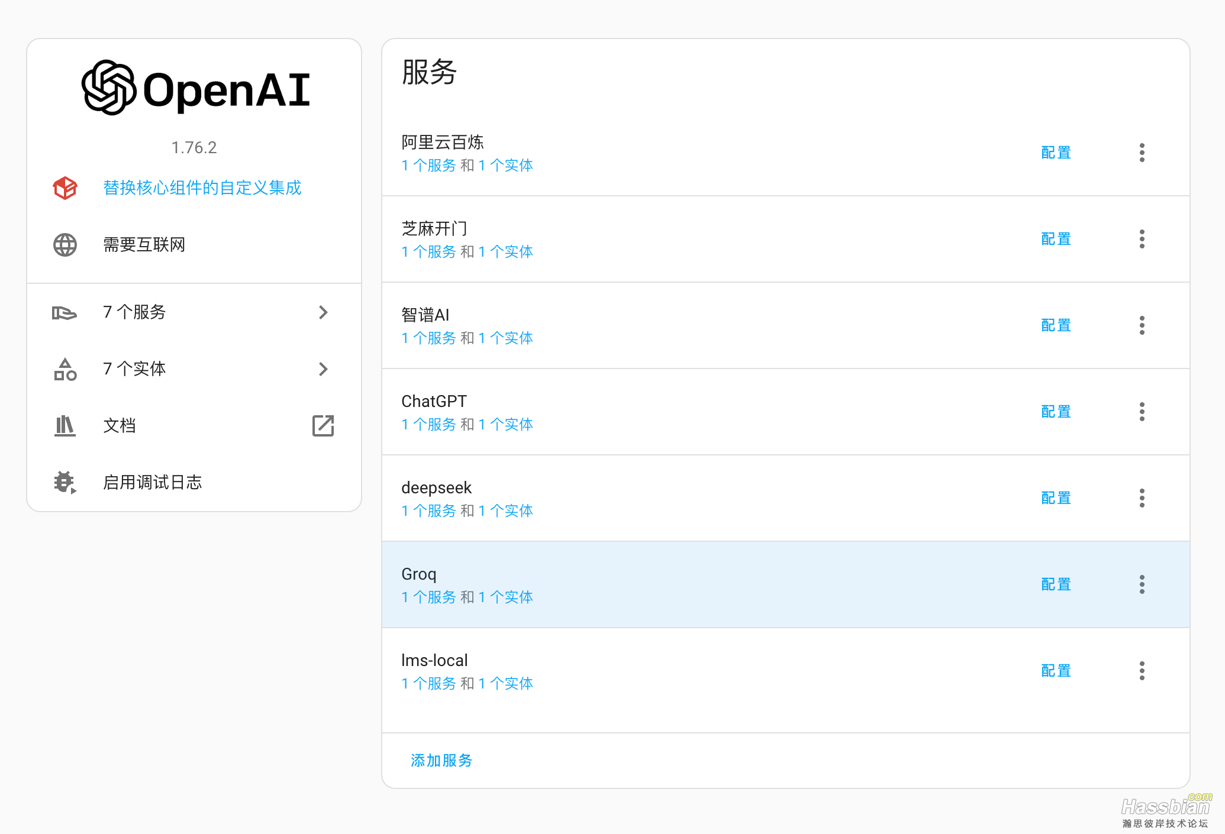Viewport: 1225px width, 834px height.
Task: Click the external link icon for 文档
Action: [x=323, y=426]
